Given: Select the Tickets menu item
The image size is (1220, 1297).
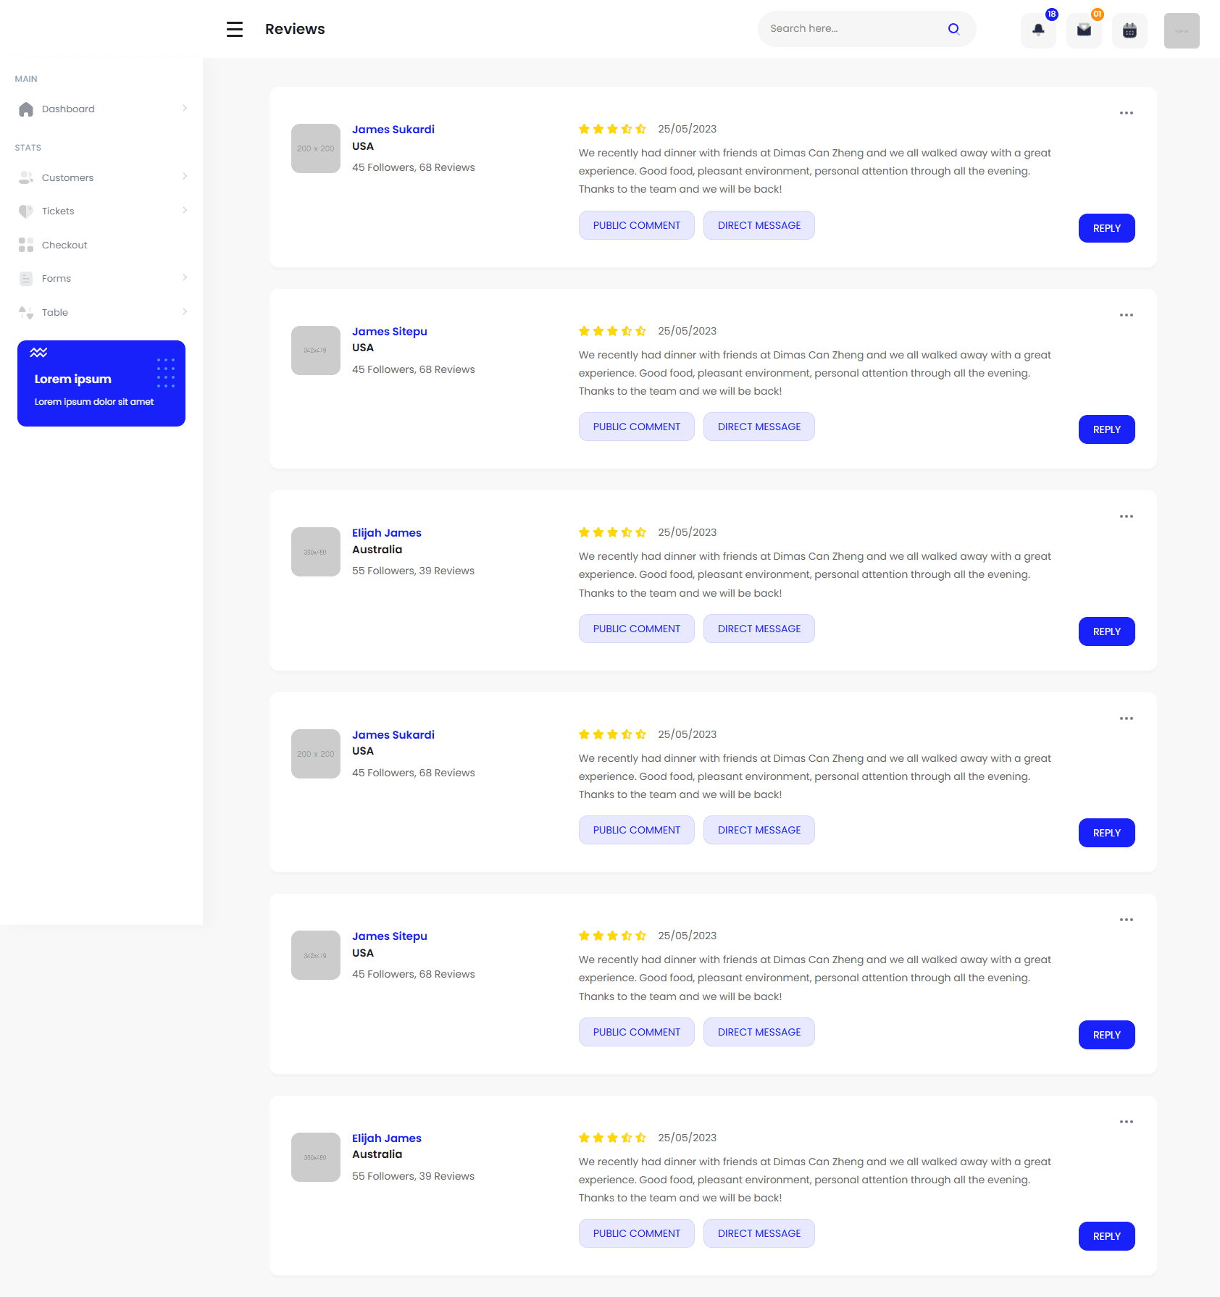Looking at the screenshot, I should [x=58, y=211].
